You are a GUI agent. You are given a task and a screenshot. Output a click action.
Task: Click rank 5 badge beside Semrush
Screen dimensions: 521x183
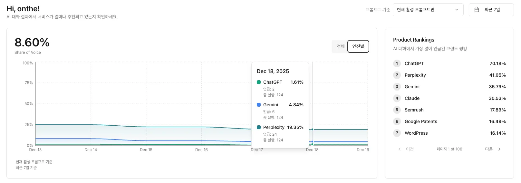397,110
